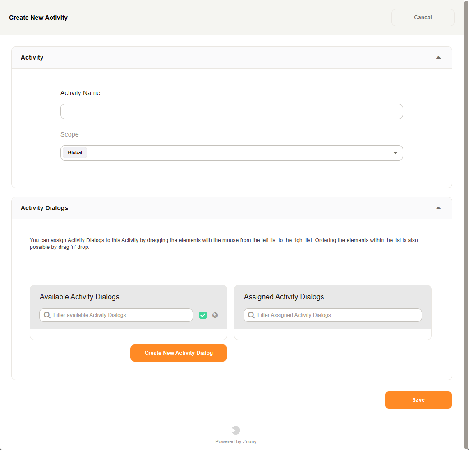Click the magnifier in assigned dialogs filter
The height and width of the screenshot is (450, 469).
tap(251, 315)
